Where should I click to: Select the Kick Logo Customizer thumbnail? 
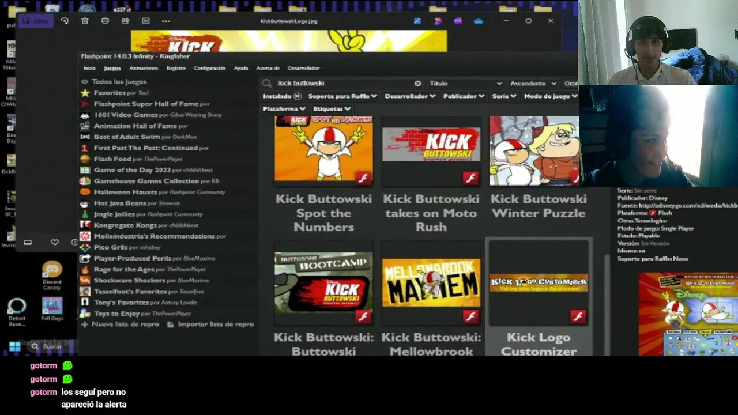(539, 283)
